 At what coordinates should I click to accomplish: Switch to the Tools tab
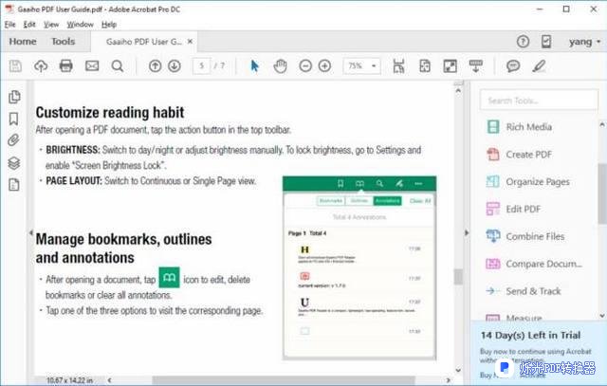pos(64,42)
